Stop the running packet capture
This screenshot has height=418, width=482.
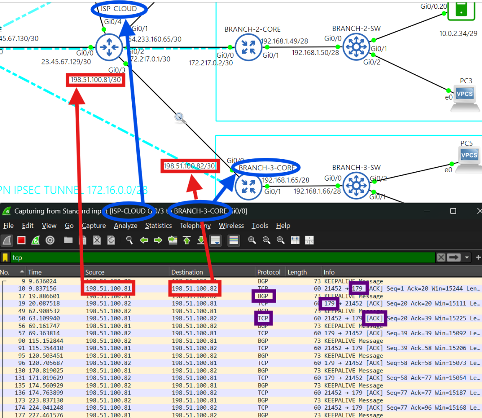tap(21, 240)
